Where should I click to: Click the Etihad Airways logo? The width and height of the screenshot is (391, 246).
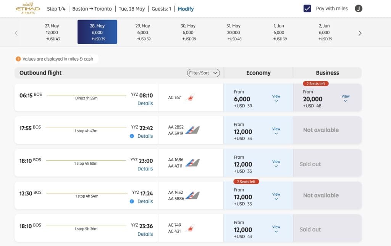(27, 8)
